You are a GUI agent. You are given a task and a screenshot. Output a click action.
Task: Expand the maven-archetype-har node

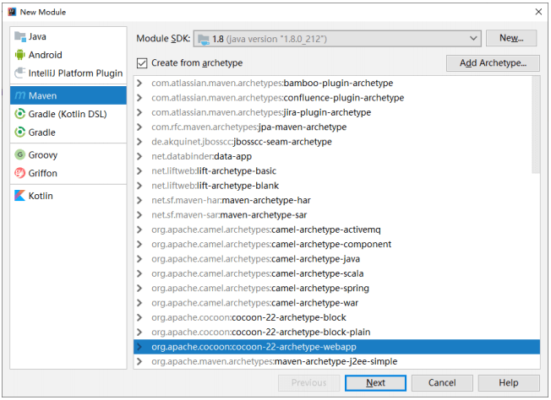pyautogui.click(x=139, y=200)
